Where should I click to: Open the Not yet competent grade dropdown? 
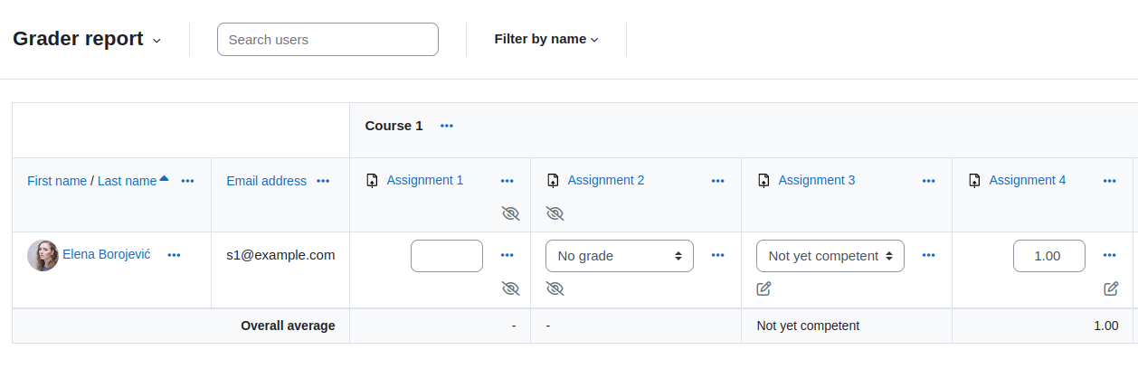(x=830, y=256)
